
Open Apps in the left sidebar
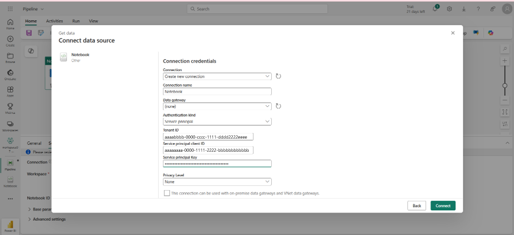coord(10,91)
